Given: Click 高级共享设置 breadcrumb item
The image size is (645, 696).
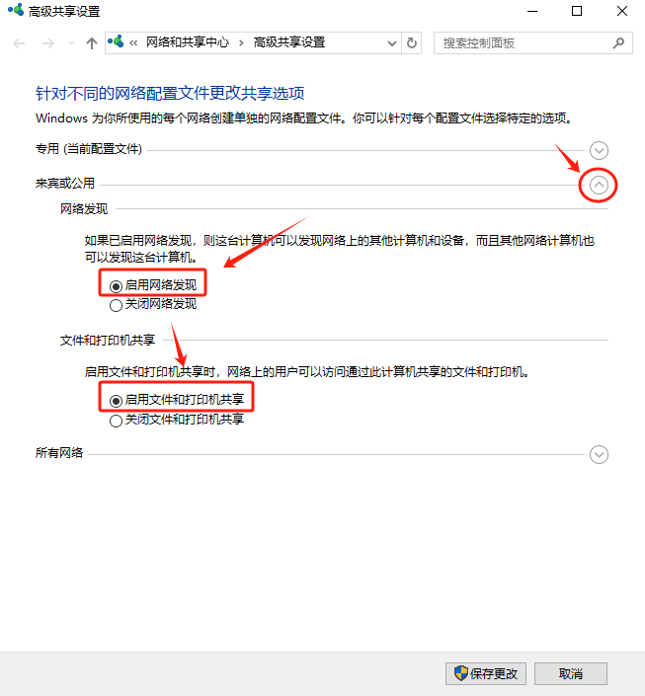Looking at the screenshot, I should pyautogui.click(x=289, y=42).
